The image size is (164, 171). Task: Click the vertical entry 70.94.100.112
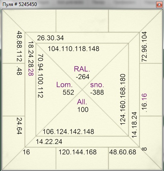pyautogui.click(x=40, y=76)
